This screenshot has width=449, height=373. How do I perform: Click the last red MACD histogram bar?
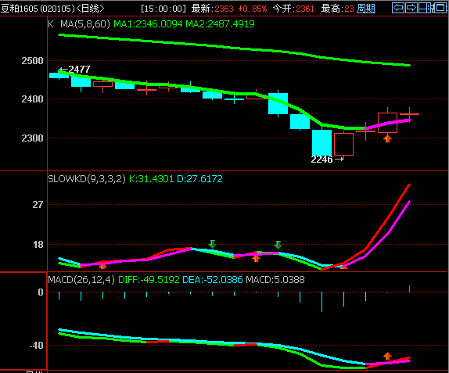409,289
